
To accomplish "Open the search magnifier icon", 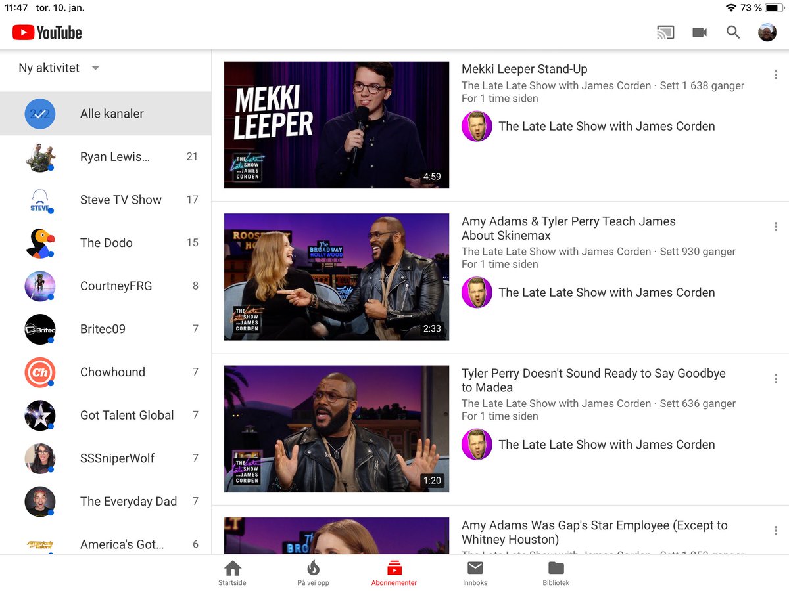I will 733,32.
